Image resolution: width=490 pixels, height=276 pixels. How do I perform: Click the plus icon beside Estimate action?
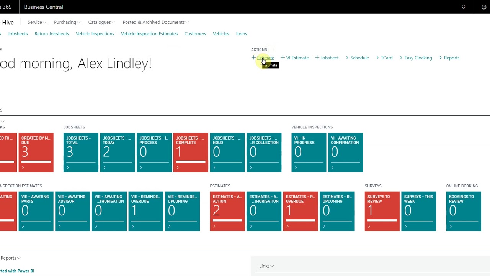(x=253, y=58)
